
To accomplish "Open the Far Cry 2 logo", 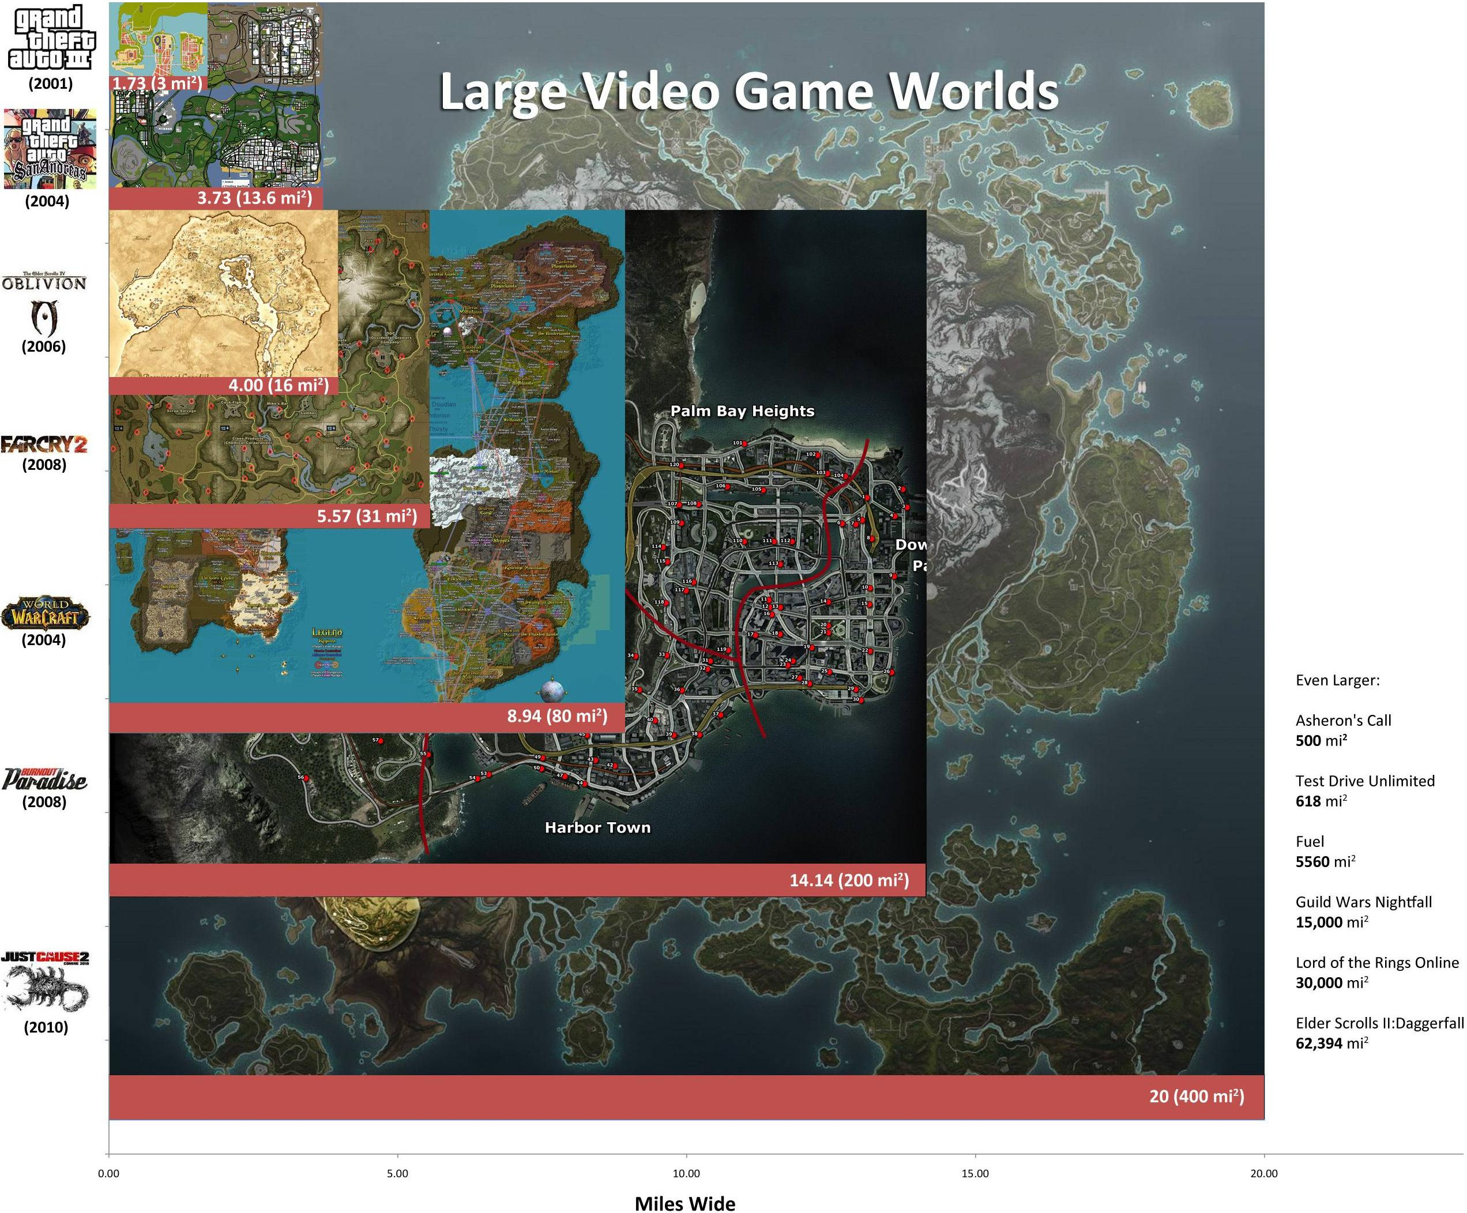I will 44,444.
